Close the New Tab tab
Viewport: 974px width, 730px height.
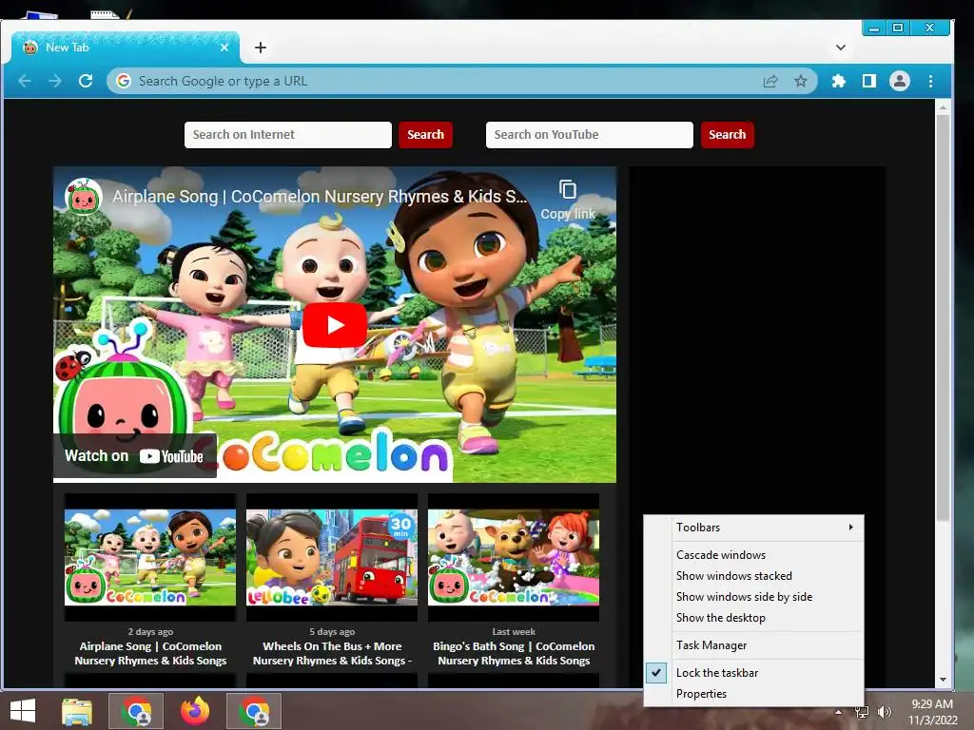click(224, 48)
